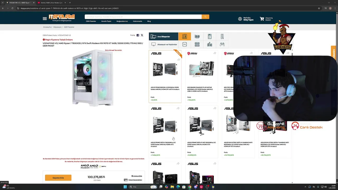338x190 pixels.
Task: Open a new browser tab
Action: pos(70,3)
